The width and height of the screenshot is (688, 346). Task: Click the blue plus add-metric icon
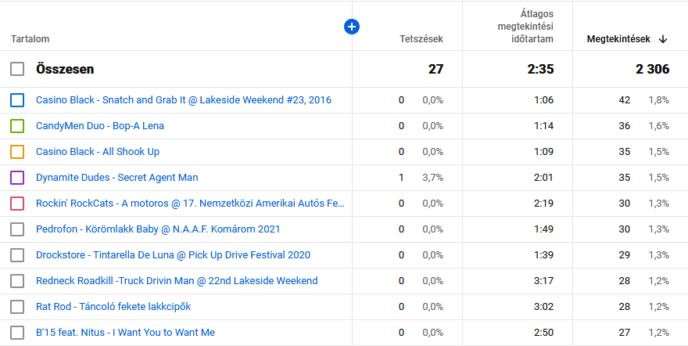[x=352, y=27]
